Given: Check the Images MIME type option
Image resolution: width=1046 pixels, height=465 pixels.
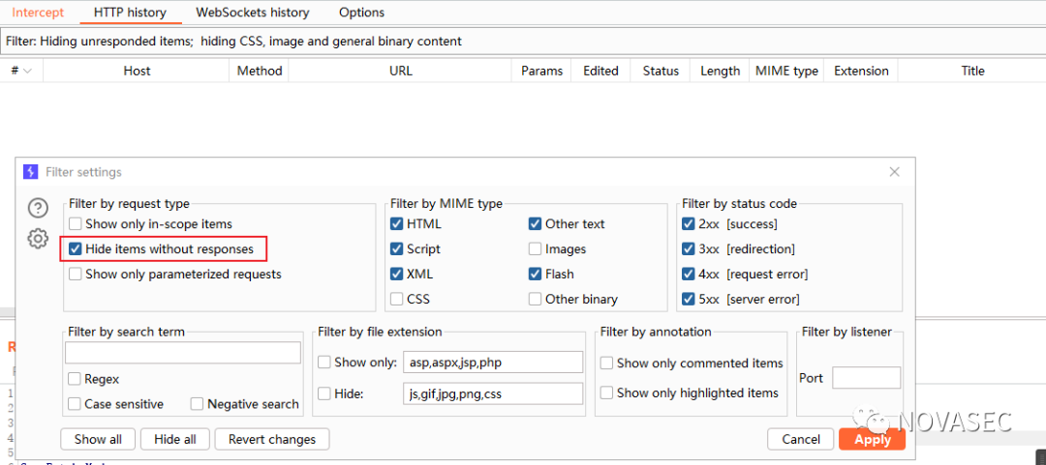Looking at the screenshot, I should [536, 249].
